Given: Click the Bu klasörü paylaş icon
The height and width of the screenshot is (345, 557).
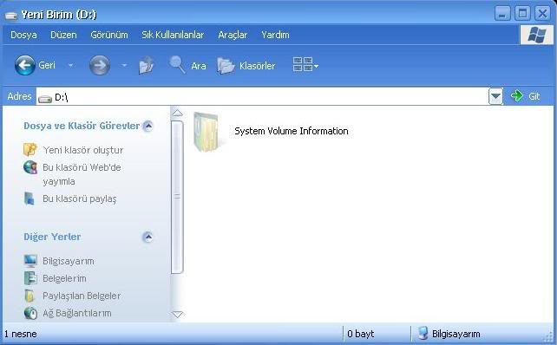Looking at the screenshot, I should coord(29,199).
